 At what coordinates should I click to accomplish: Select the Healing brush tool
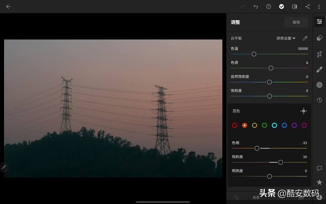pyautogui.click(x=319, y=69)
